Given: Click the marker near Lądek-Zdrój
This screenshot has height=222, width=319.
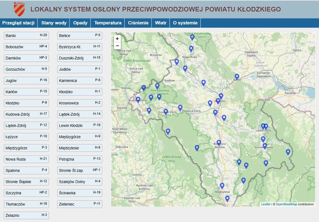Looking at the screenshot, I should [263, 126].
